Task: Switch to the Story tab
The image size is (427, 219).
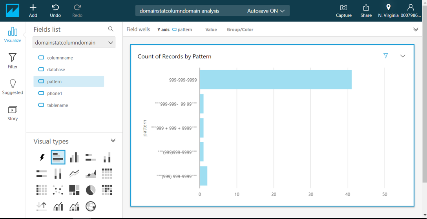Action: [x=13, y=113]
